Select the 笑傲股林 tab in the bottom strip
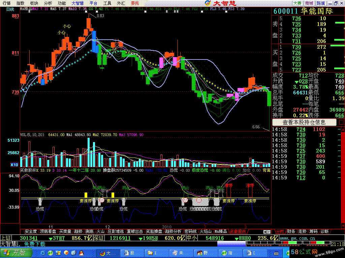The image size is (345, 258). tap(238, 231)
